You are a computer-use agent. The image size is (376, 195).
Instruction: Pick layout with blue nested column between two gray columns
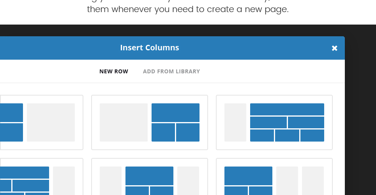[150, 177]
